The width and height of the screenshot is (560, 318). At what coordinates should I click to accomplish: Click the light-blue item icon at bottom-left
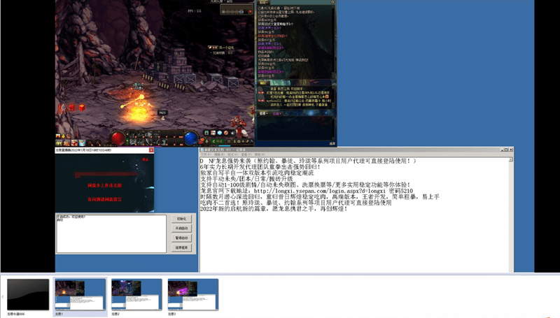point(82,143)
